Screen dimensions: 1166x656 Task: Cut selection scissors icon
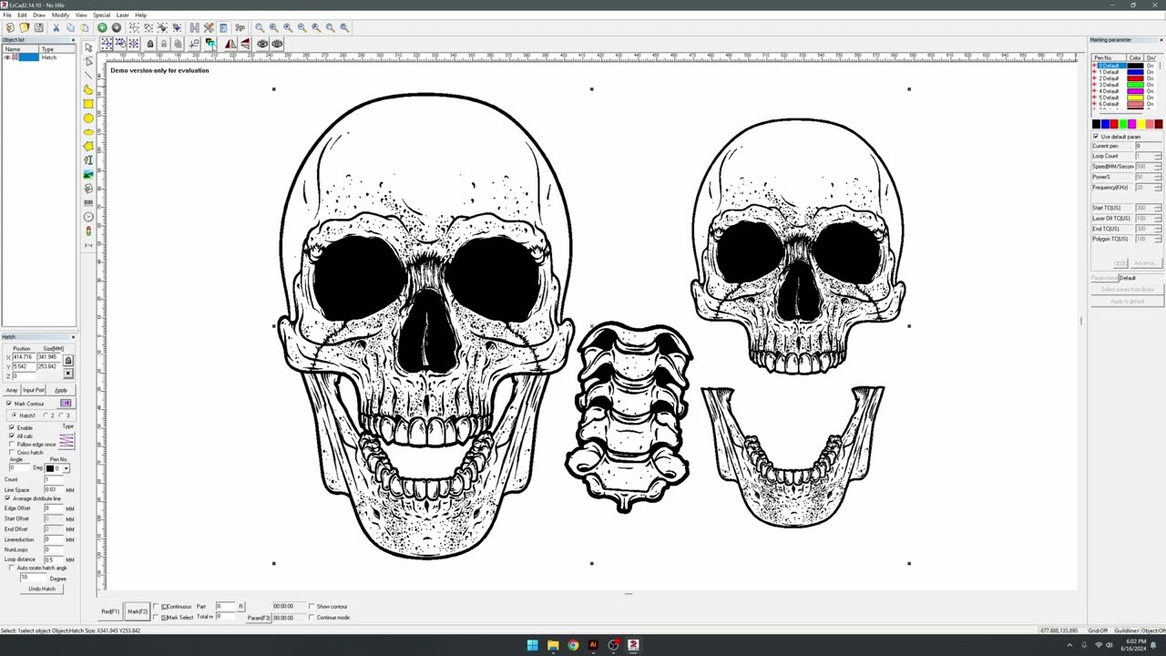click(56, 27)
